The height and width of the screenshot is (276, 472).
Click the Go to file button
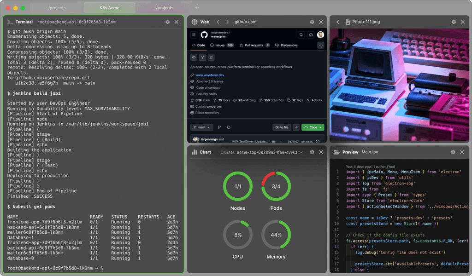point(282,127)
